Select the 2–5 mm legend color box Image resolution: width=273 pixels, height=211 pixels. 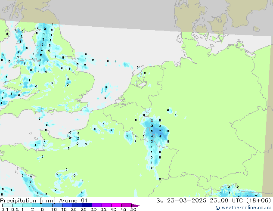point(37,205)
